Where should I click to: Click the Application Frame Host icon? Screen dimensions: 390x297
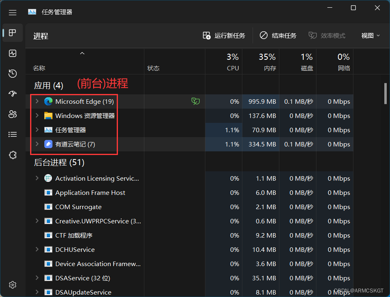pos(48,192)
